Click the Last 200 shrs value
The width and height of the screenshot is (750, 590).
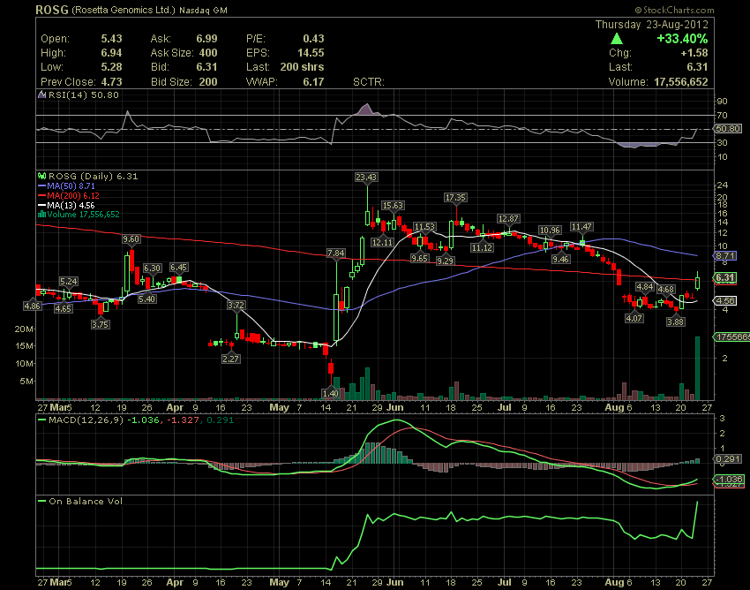pyautogui.click(x=302, y=67)
